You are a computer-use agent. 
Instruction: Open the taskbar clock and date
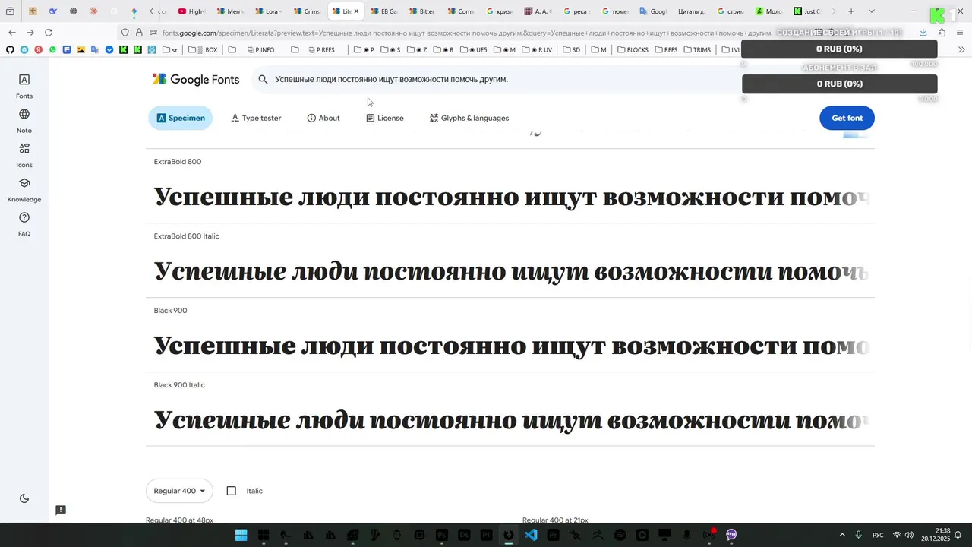pyautogui.click(x=936, y=535)
